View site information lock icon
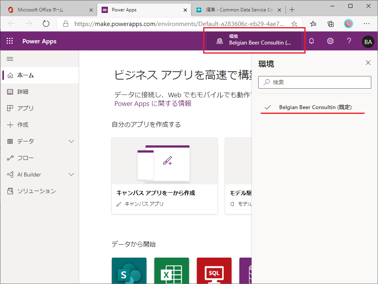The width and height of the screenshot is (378, 284). pyautogui.click(x=66, y=24)
